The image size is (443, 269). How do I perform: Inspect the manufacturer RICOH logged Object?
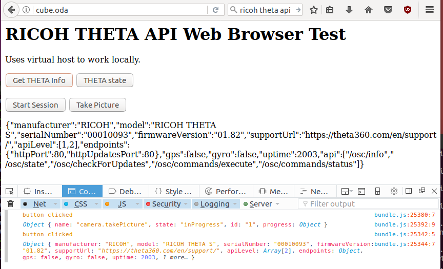click(x=33, y=244)
